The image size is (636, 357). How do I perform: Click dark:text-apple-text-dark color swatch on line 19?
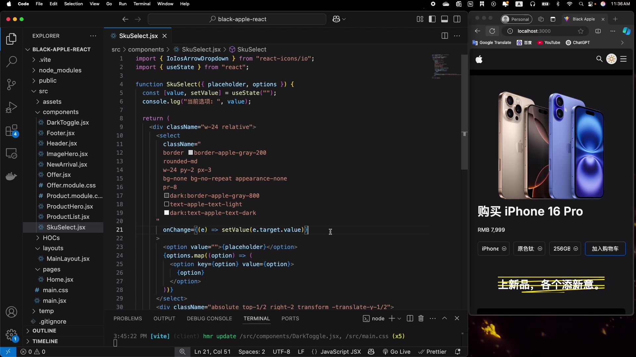tap(167, 213)
